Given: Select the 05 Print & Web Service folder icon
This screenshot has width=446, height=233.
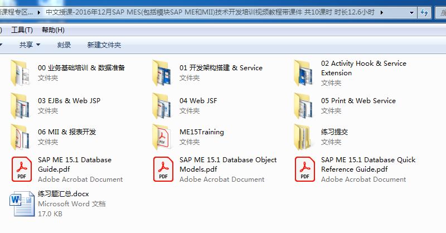Looking at the screenshot, I should 303,106.
